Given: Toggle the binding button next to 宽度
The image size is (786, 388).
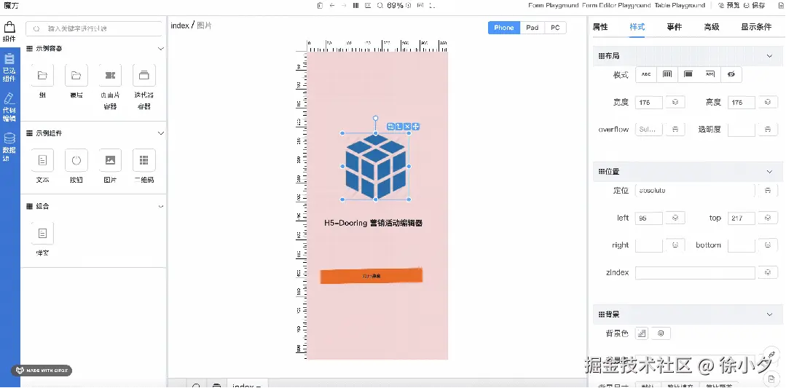Looking at the screenshot, I should click(675, 102).
